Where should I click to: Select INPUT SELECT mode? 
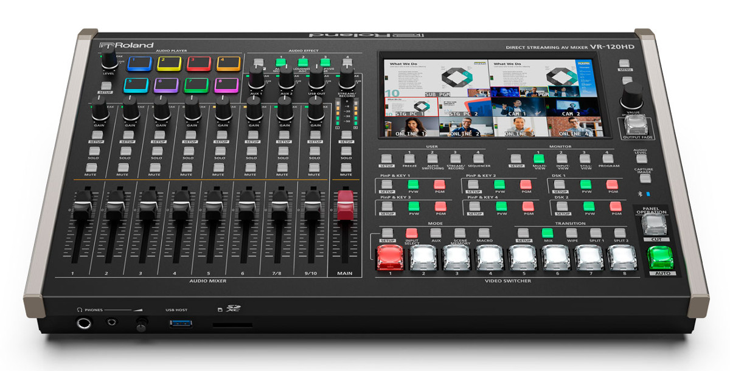(412, 233)
